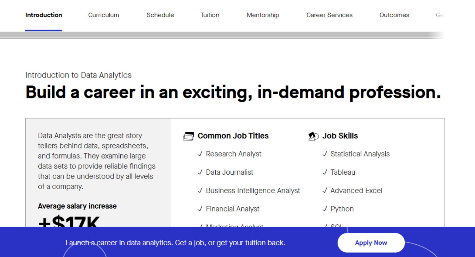Open Career Services from the navigation
The width and height of the screenshot is (475, 257).
(x=329, y=15)
